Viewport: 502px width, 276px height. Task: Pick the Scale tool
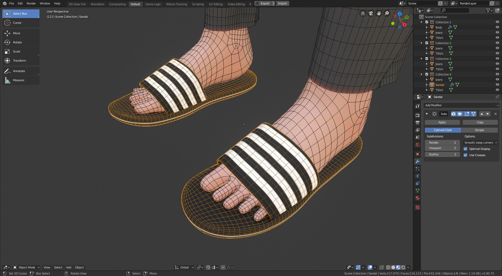pos(21,51)
